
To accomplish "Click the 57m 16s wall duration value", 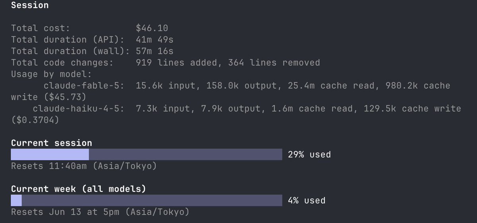I will [155, 51].
